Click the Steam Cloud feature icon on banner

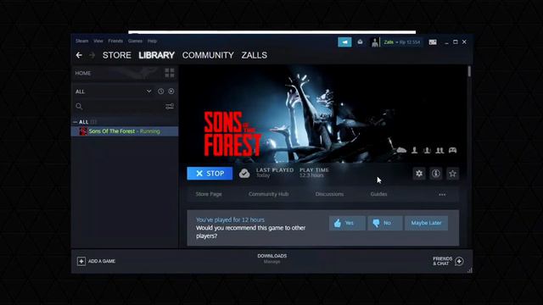coord(401,150)
